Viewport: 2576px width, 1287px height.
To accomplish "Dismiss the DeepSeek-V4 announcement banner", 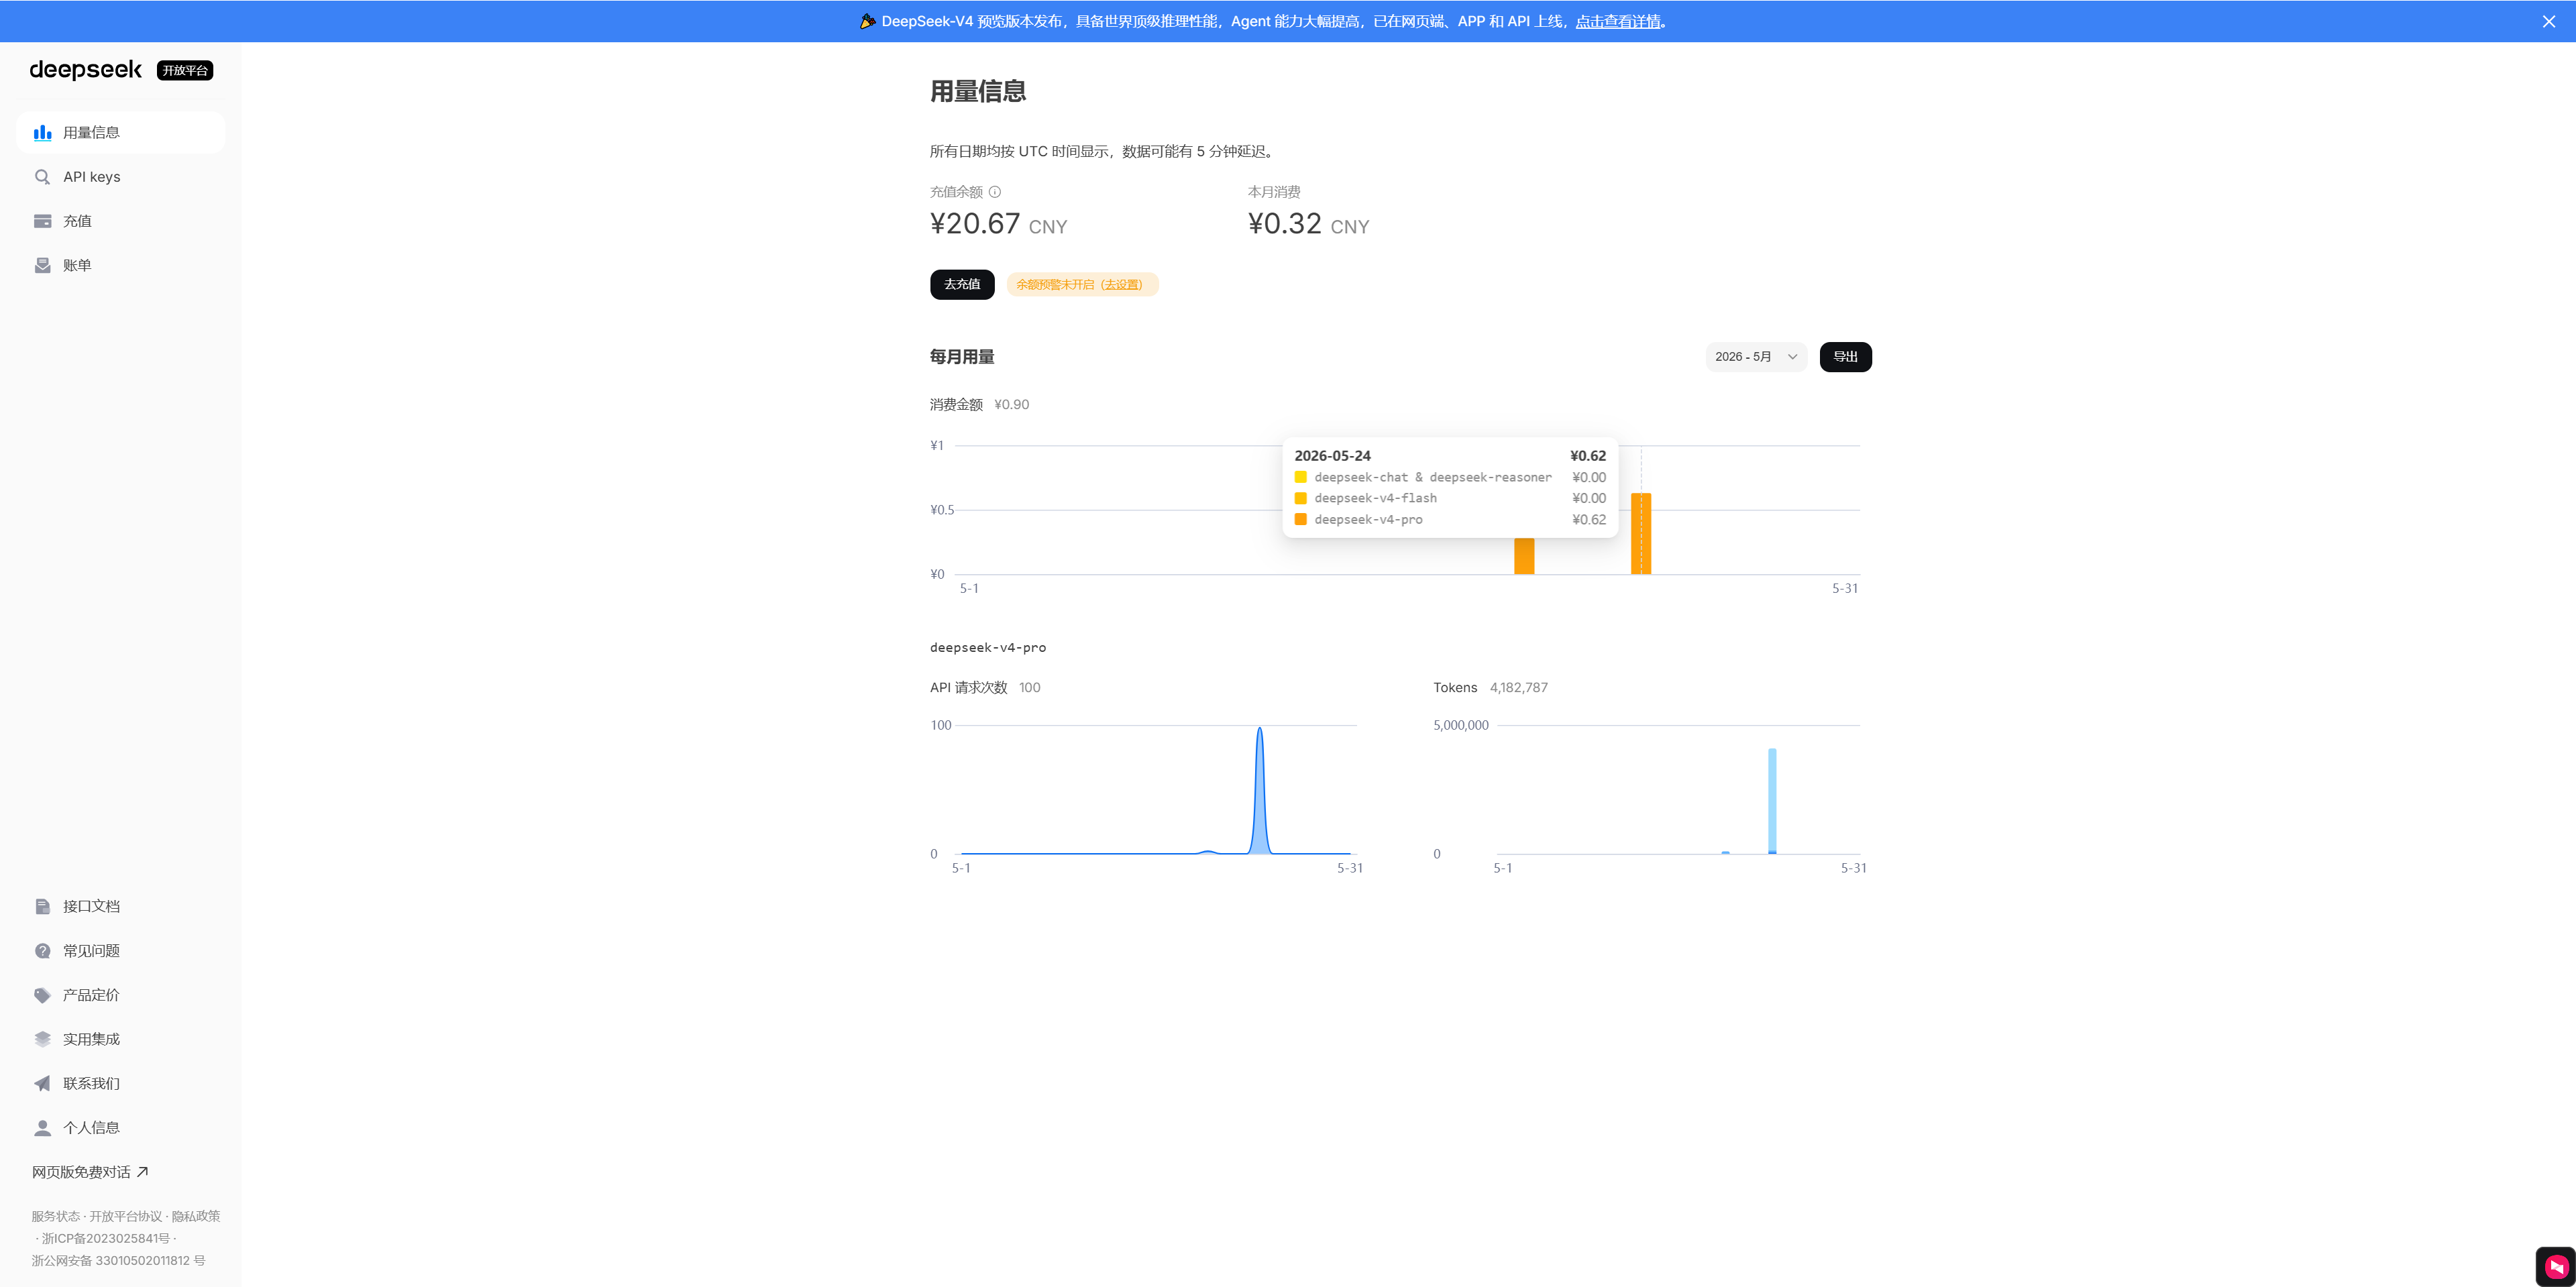I will [2549, 21].
